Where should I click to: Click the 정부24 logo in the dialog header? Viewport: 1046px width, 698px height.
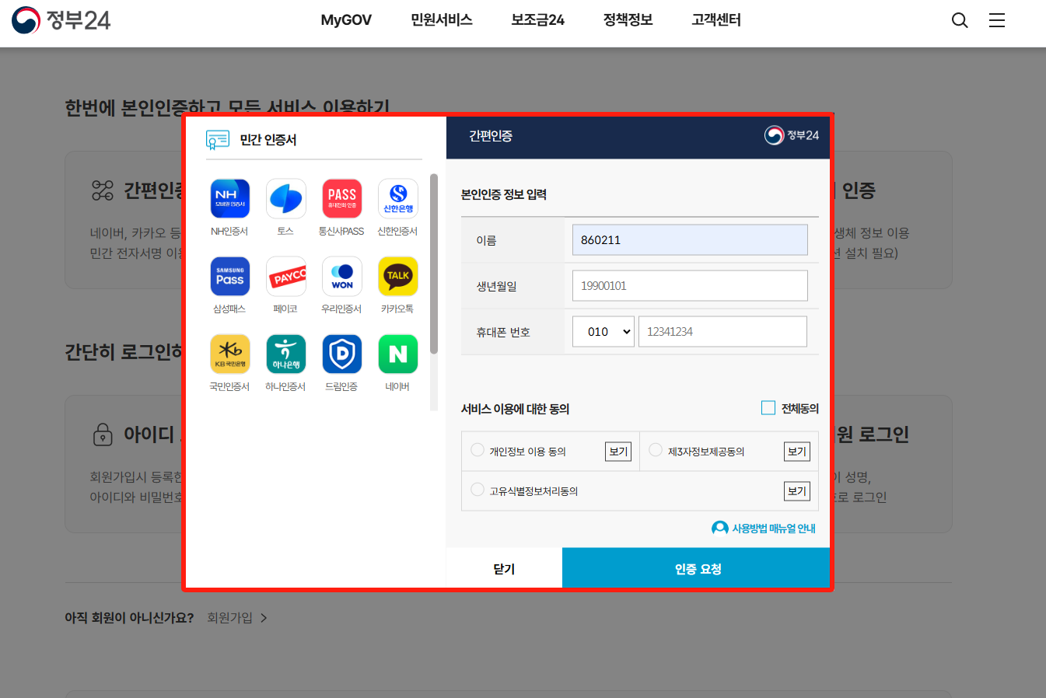tap(792, 135)
